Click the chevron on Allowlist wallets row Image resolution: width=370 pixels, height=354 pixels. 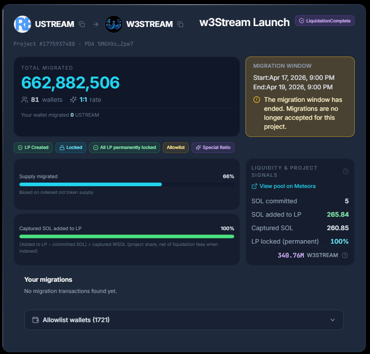(x=333, y=320)
